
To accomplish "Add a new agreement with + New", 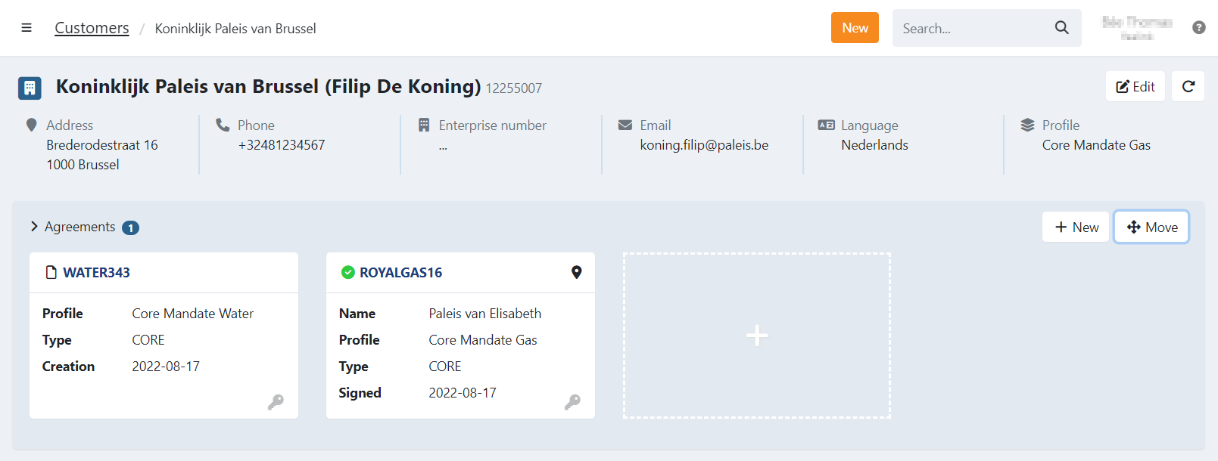I will [x=1076, y=227].
